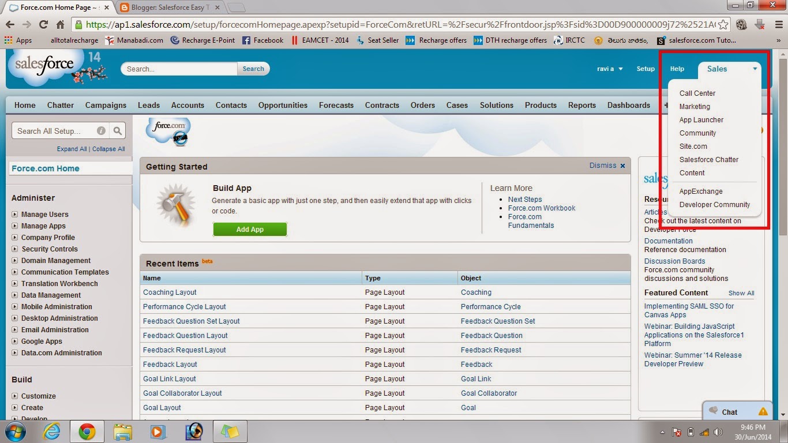Switch to the Opportunities tab
788x443 pixels.
(283, 105)
